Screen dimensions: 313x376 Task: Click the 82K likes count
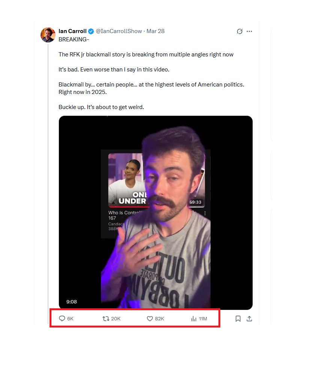point(160,319)
